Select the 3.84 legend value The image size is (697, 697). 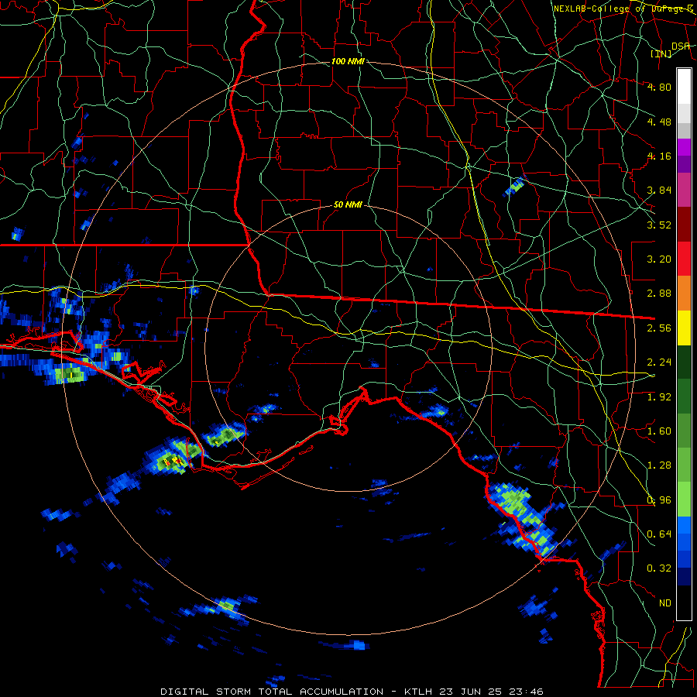click(x=659, y=191)
